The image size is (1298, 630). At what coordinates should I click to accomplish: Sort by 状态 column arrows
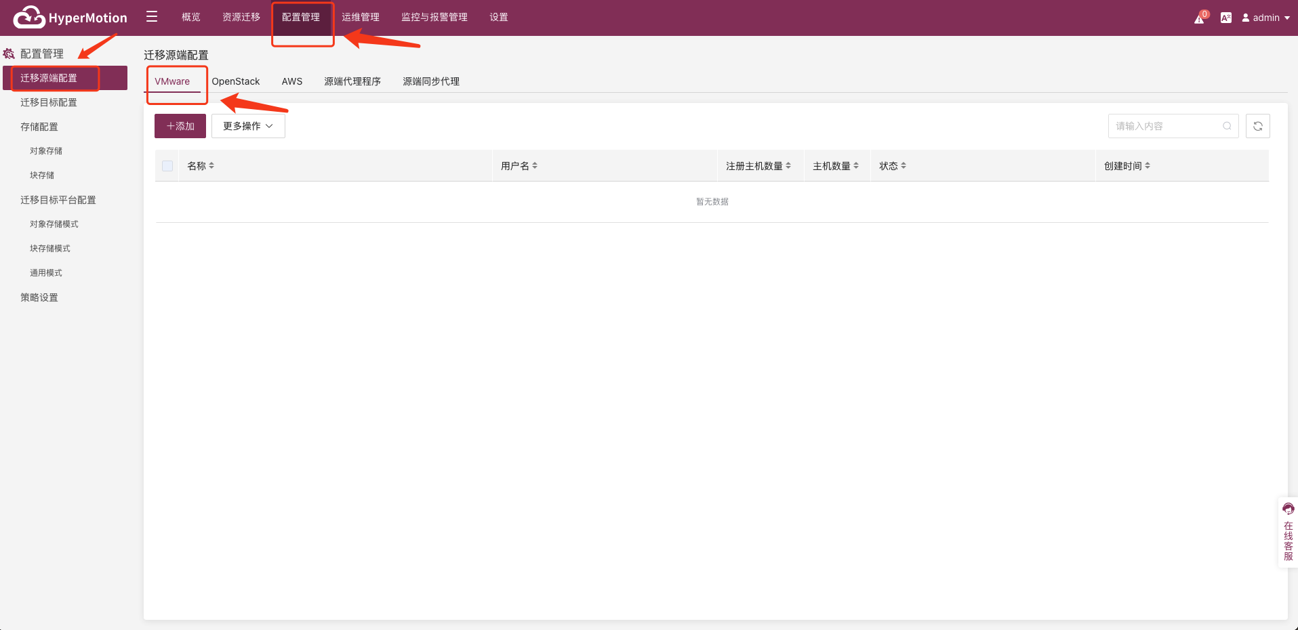[904, 165]
